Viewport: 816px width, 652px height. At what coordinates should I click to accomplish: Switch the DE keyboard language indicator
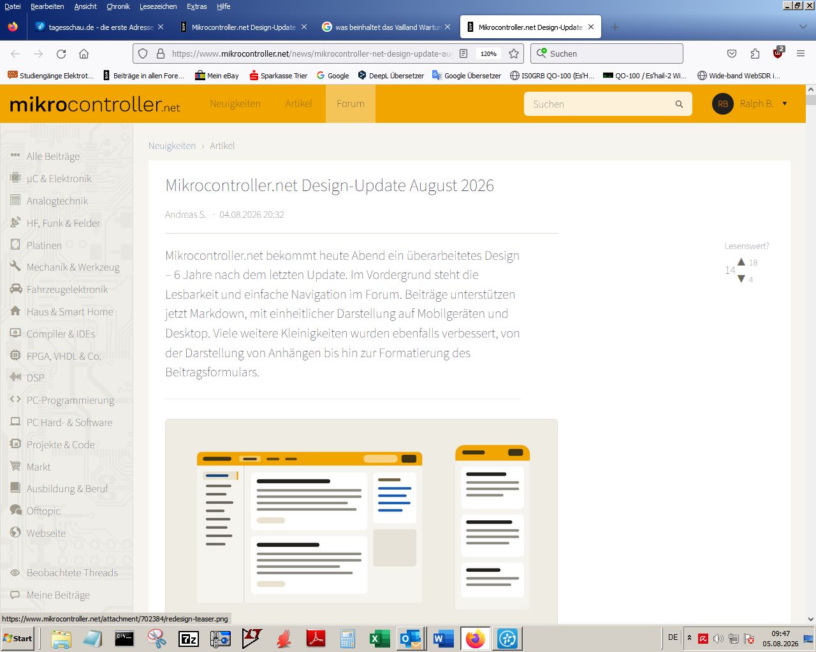coord(673,637)
